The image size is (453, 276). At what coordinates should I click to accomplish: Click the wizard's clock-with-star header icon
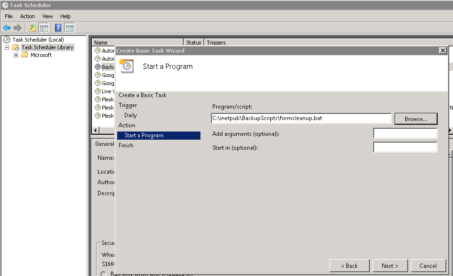click(126, 66)
